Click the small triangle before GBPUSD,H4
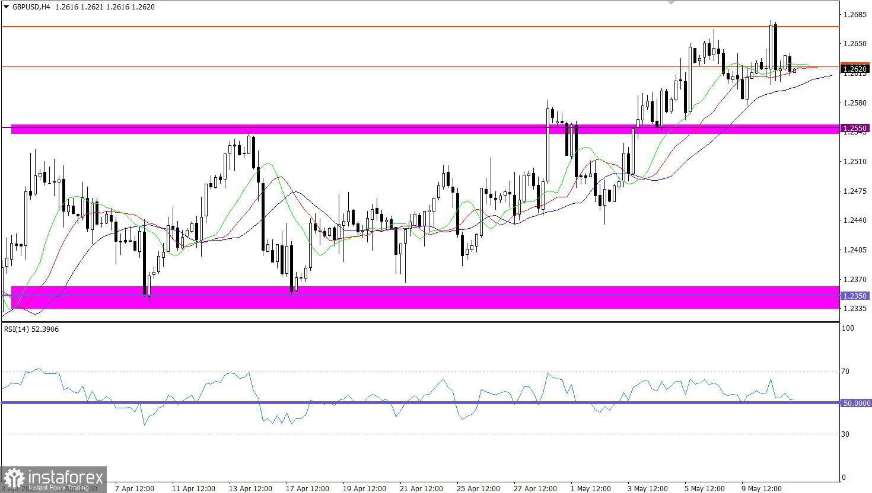872x493 pixels. coord(6,7)
